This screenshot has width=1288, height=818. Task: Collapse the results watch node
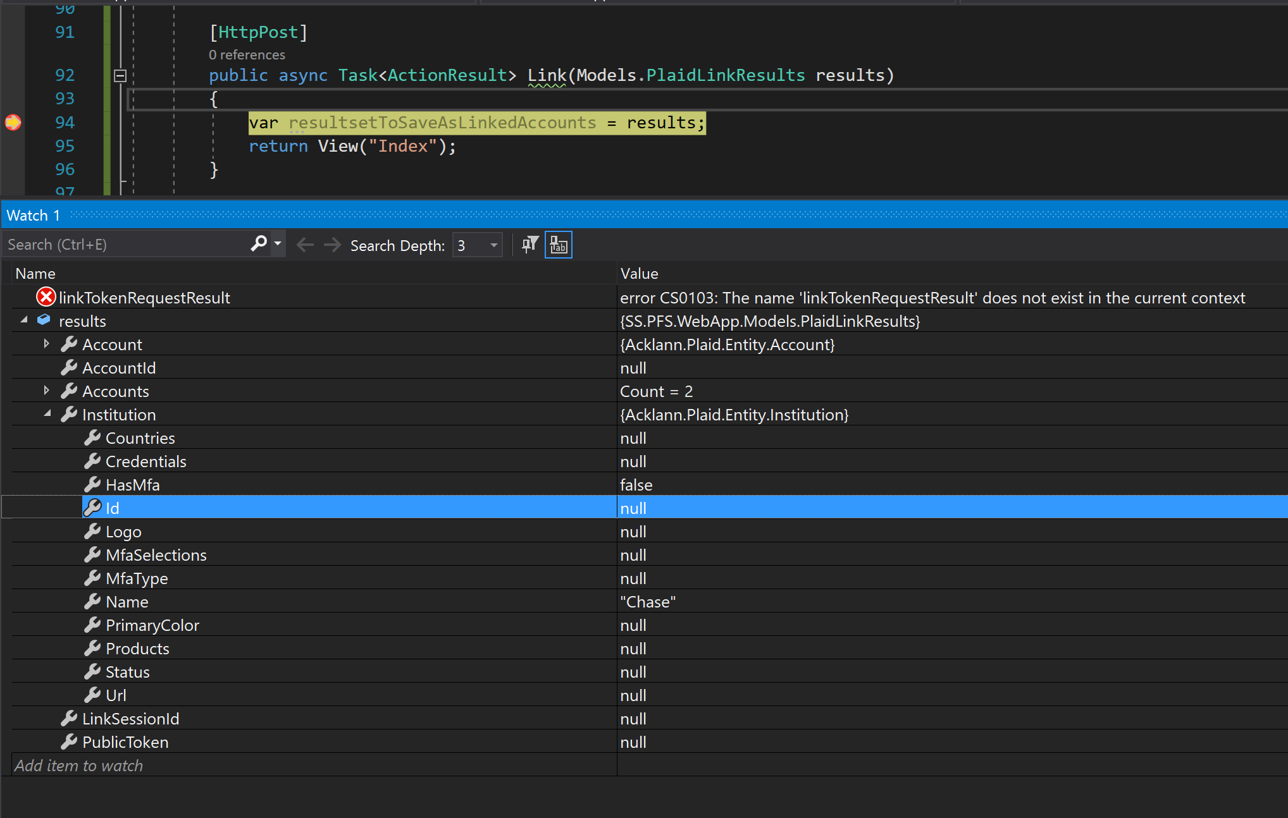(x=24, y=320)
